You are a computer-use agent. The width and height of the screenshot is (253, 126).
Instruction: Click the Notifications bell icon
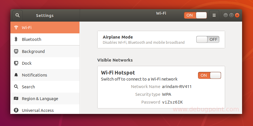tap(16, 75)
